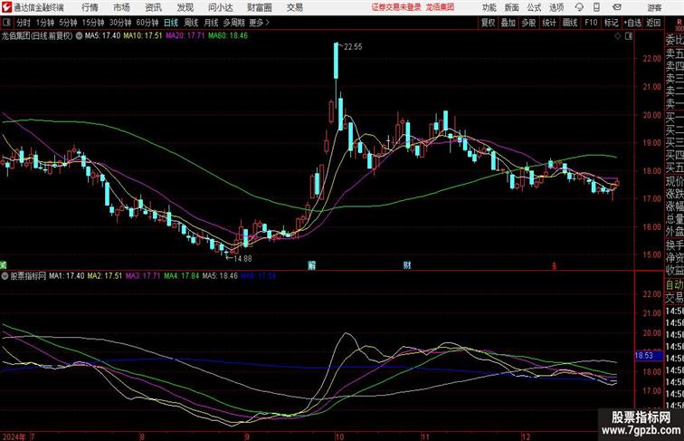Switch to 1分钟 period tab
This screenshot has height=441, width=684.
click(x=45, y=23)
